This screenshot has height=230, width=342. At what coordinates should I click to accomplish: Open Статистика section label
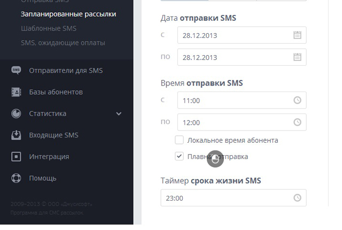[48, 113]
